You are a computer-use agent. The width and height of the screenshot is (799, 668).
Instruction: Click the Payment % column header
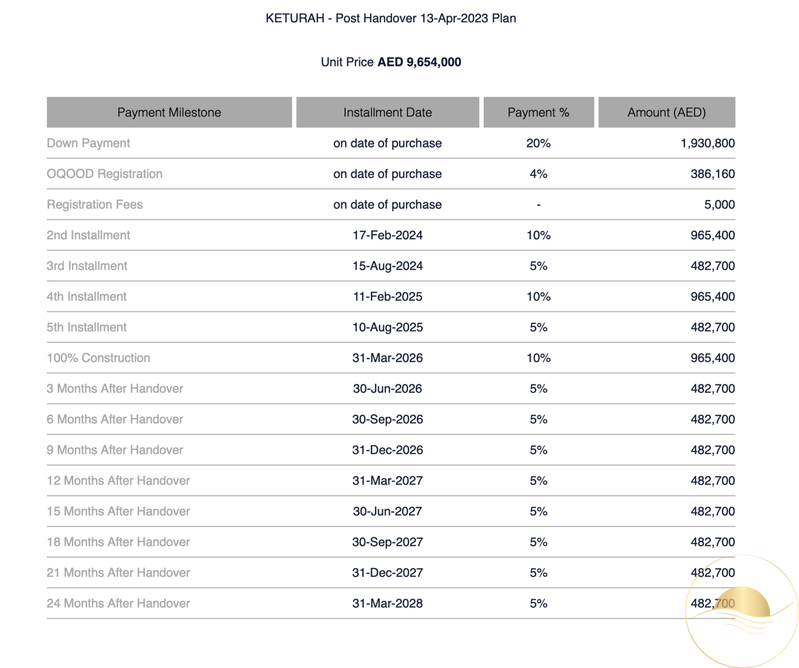click(x=538, y=112)
